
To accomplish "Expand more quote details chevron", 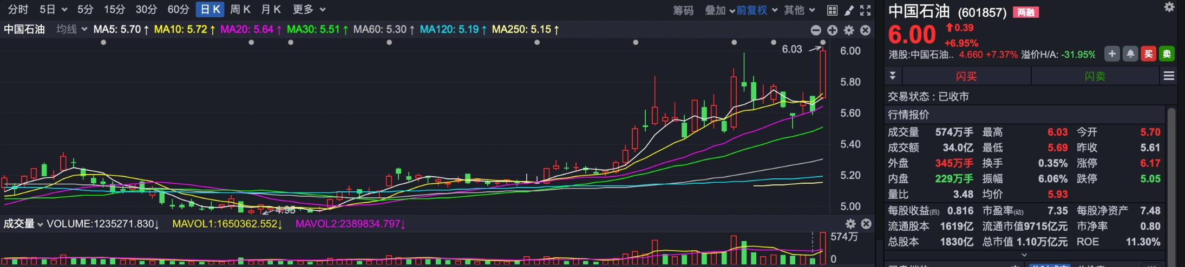I will [1024, 255].
